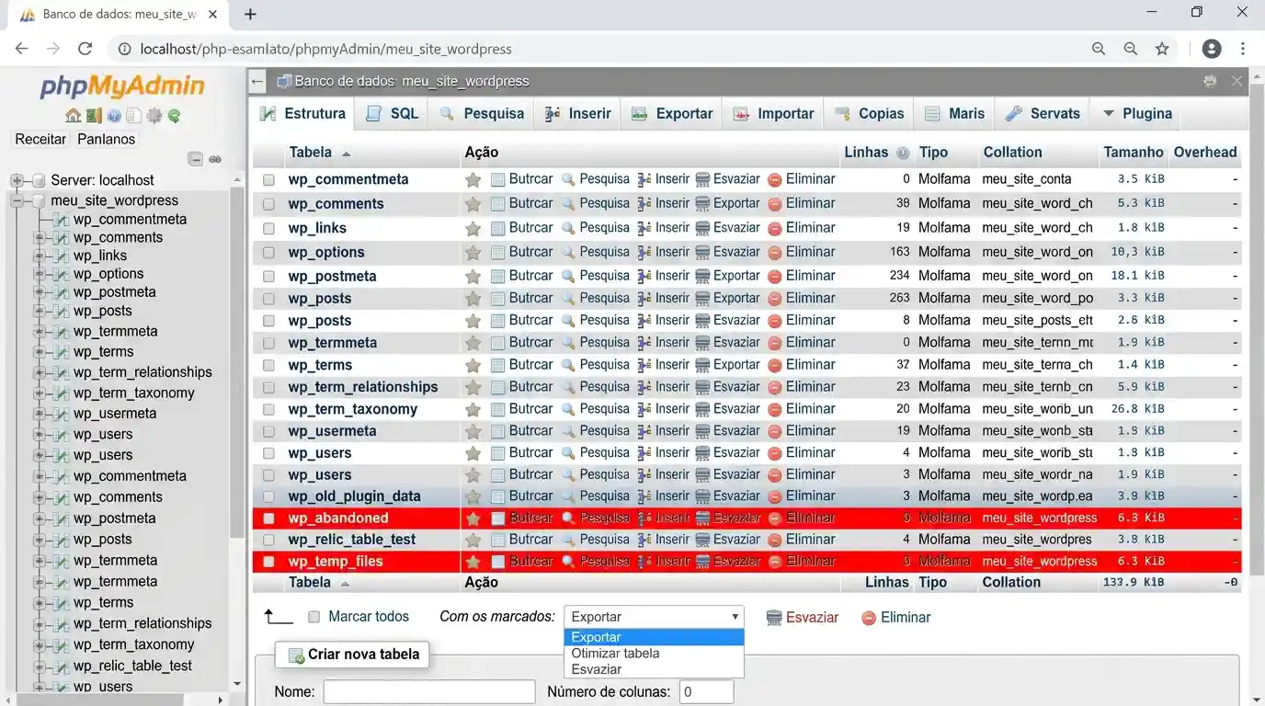The image size is (1265, 706).
Task: Click Exportar icon in wp_comments row
Action: [702, 204]
